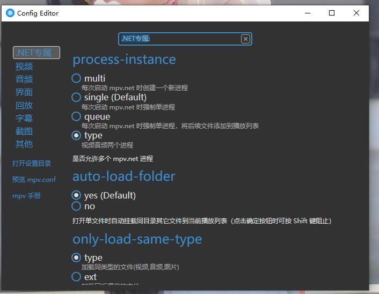The height and width of the screenshot is (294, 379).
Task: Open the 界面 settings category
Action: point(24,92)
